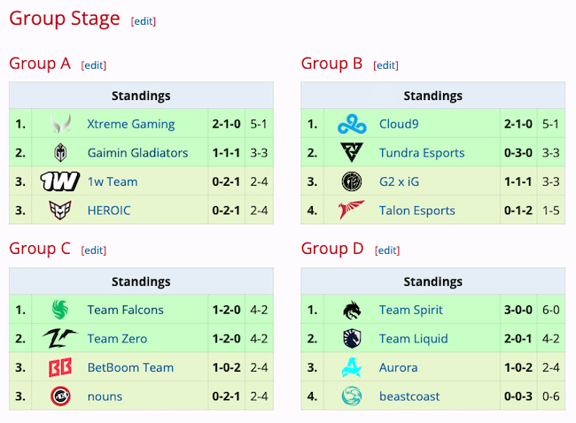Image resolution: width=576 pixels, height=423 pixels.
Task: Click the Gaimin Gladiators logo icon
Action: click(60, 153)
